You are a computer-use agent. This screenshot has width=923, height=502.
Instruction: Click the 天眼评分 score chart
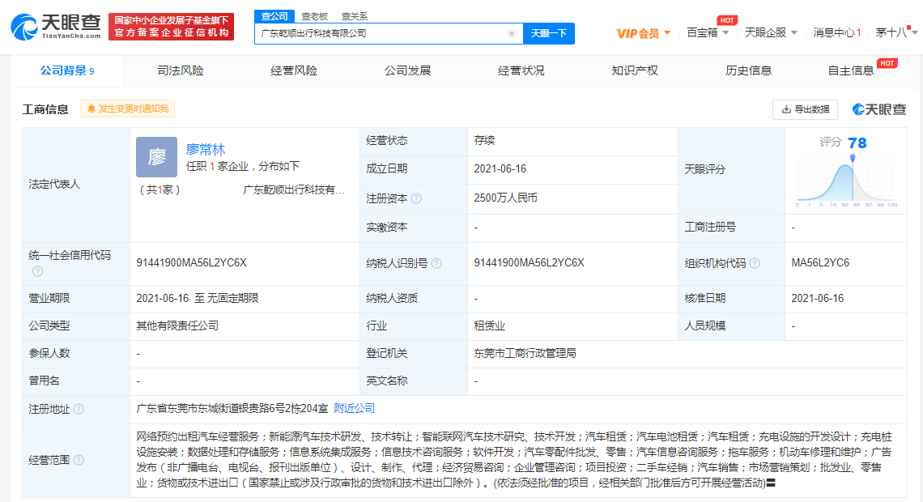(846, 181)
